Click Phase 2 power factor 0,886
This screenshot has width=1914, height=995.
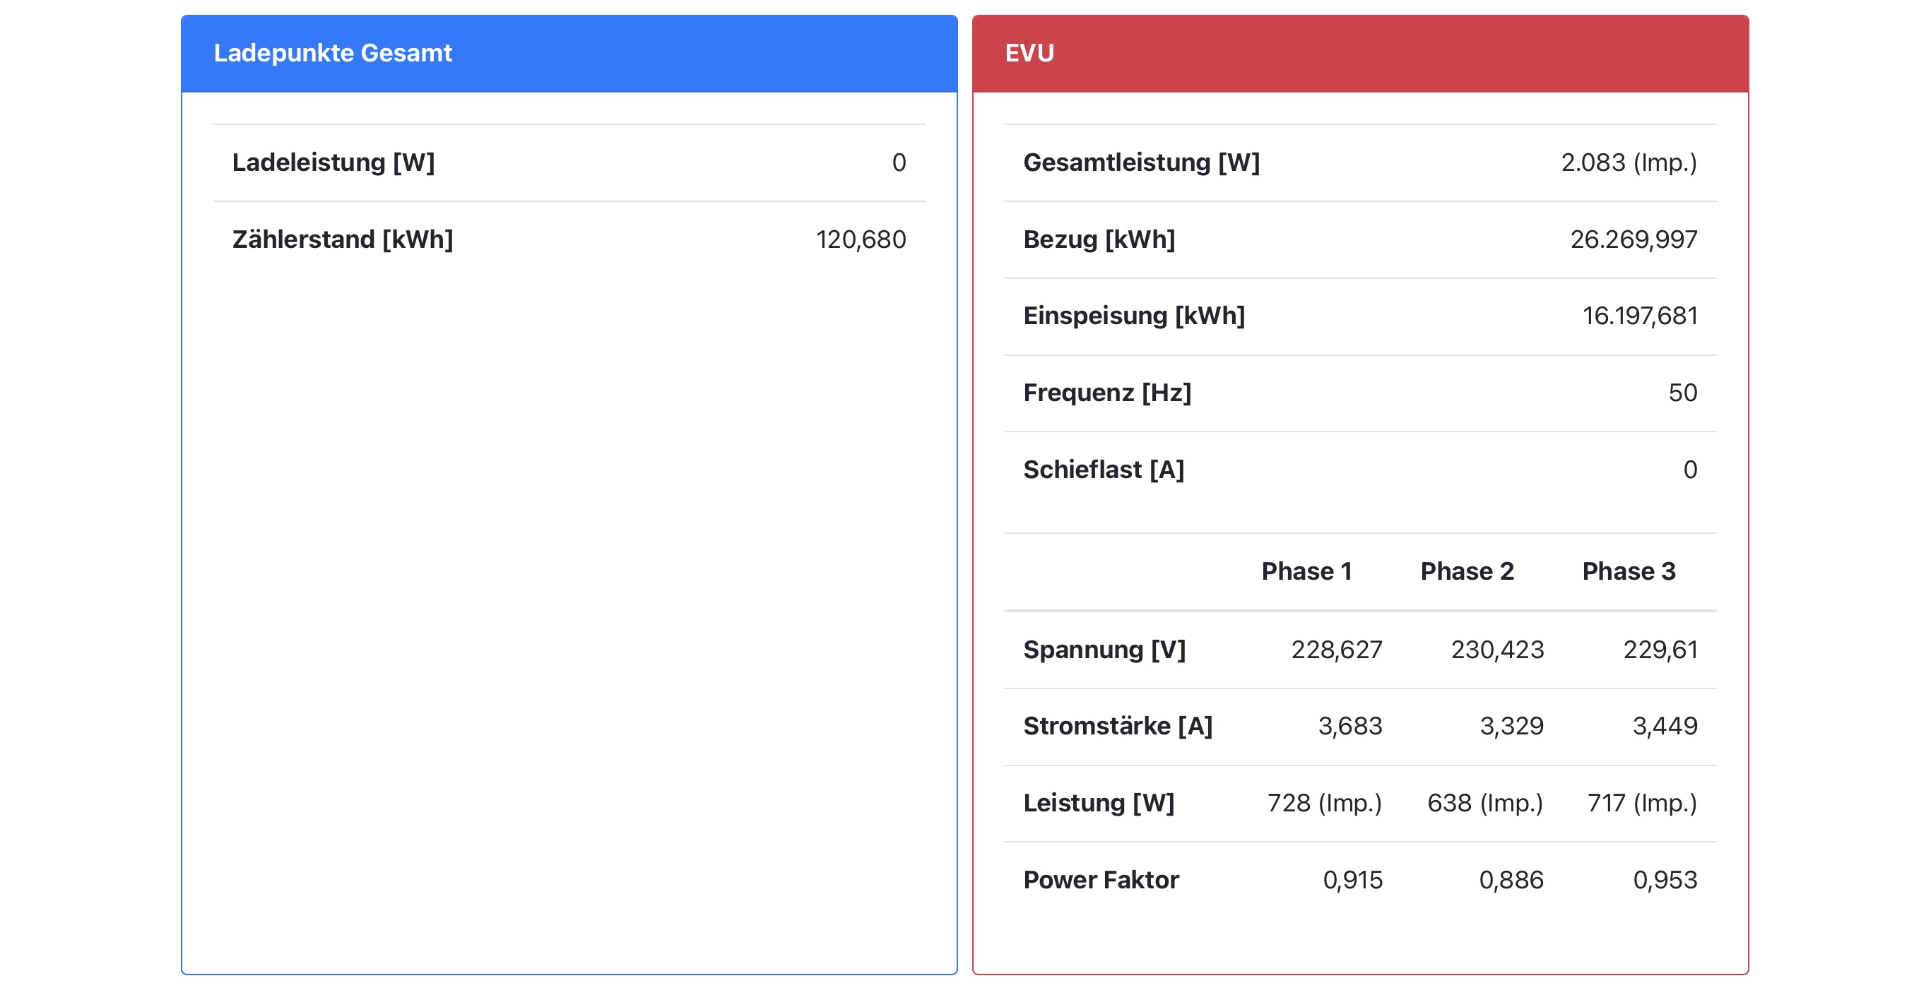[x=1511, y=880]
